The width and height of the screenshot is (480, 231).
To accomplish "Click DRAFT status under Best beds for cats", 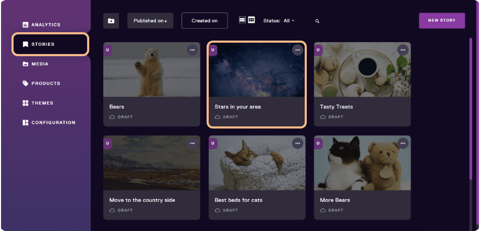I will (x=226, y=210).
